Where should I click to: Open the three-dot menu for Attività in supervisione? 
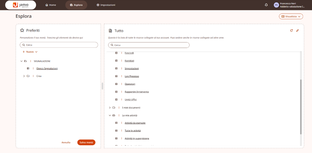coord(122,138)
